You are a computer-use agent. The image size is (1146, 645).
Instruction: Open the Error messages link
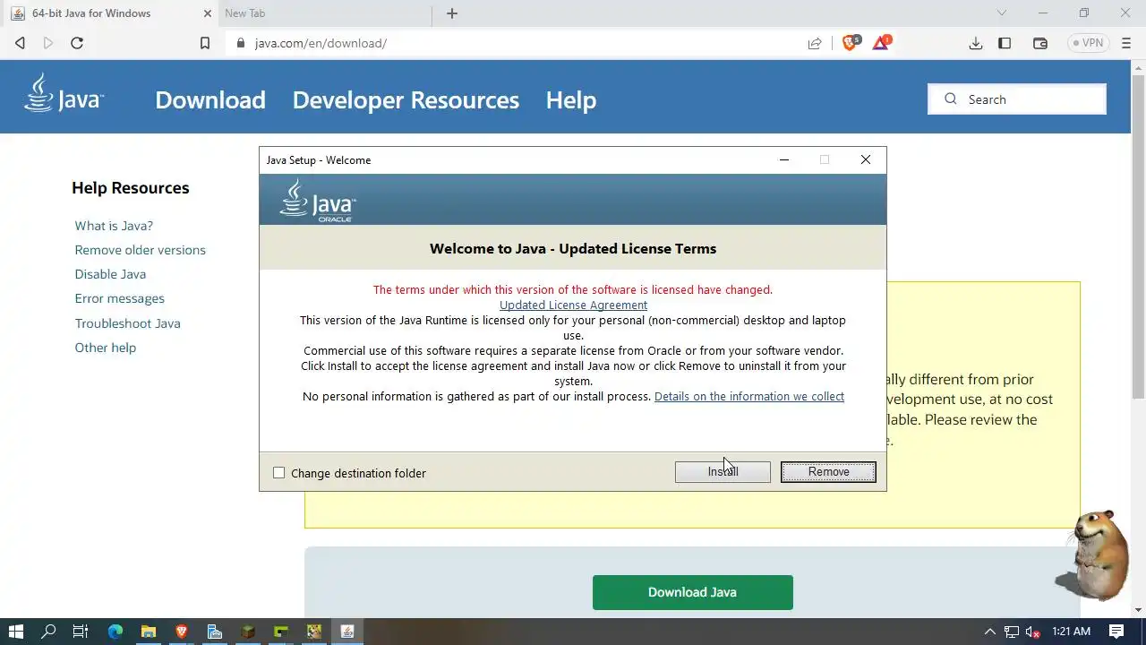pyautogui.click(x=120, y=298)
